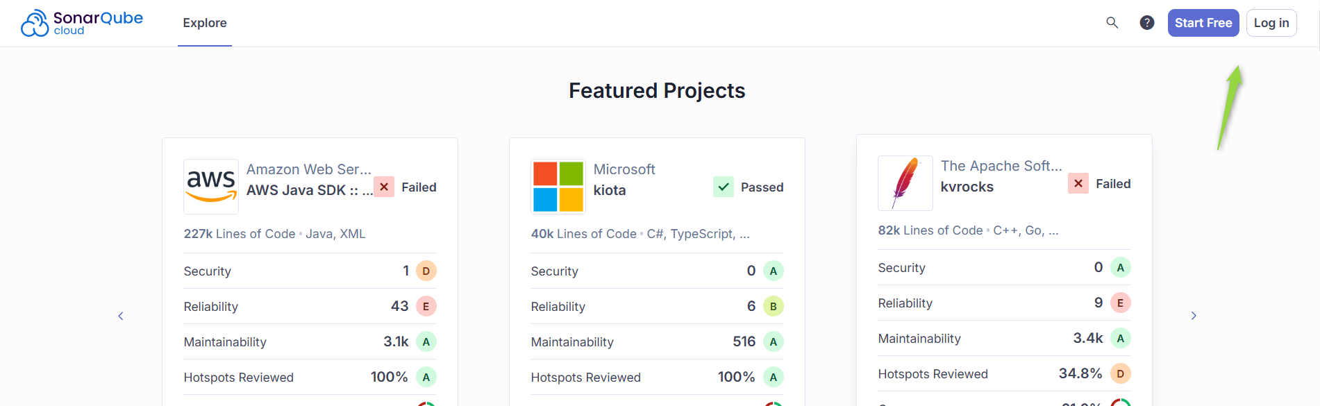
Task: Click the Apache feather logo thumbnail
Action: (x=905, y=183)
